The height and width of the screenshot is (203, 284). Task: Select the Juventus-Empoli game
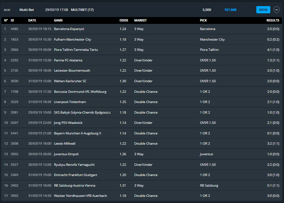click(x=66, y=154)
